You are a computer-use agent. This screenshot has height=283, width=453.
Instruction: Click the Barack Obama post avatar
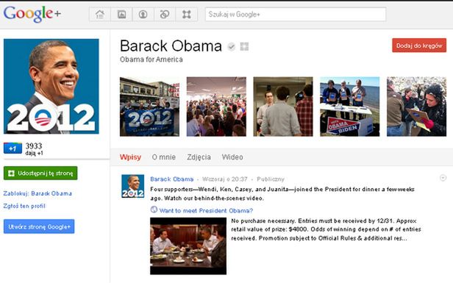pyautogui.click(x=132, y=186)
